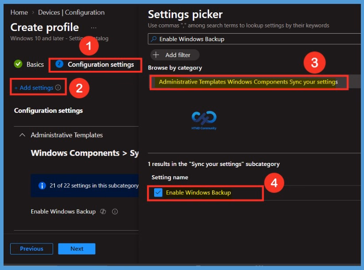Select the Configuration settings step tab
The image size is (364, 270).
click(x=95, y=65)
